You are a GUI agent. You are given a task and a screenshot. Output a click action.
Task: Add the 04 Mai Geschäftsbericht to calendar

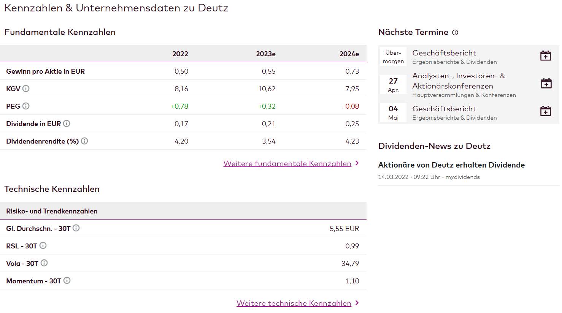click(x=546, y=111)
